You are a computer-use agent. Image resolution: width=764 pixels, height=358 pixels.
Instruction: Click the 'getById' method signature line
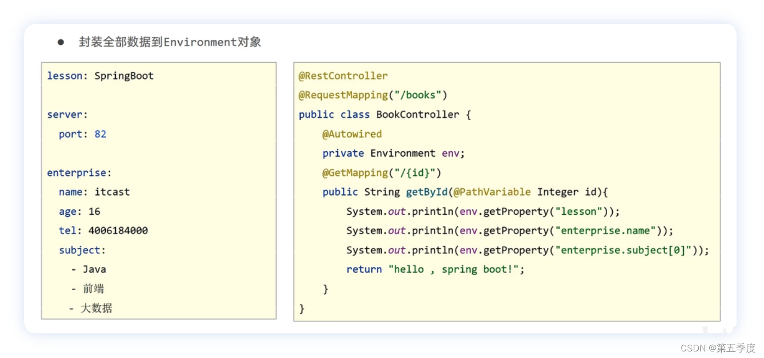pyautogui.click(x=466, y=192)
